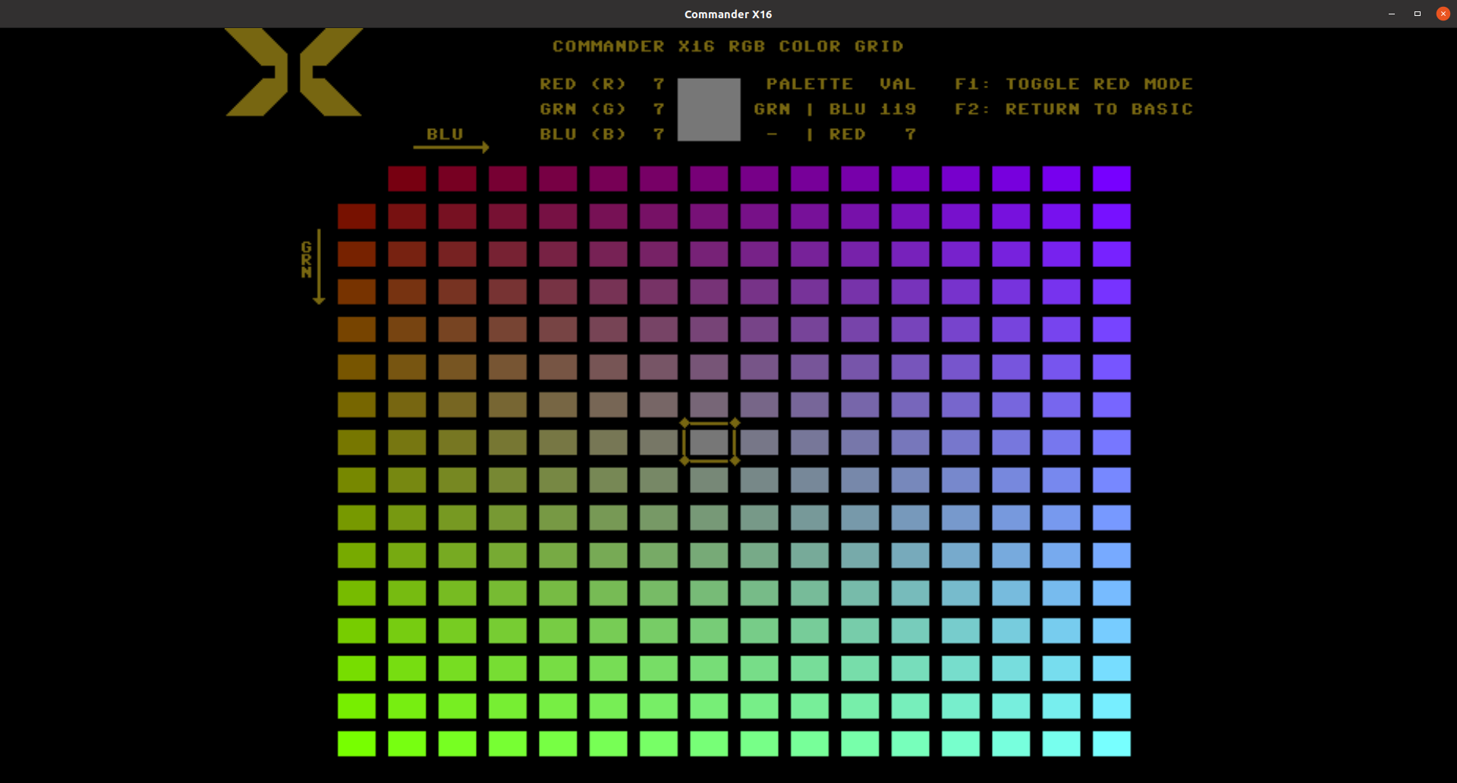
Task: Click the palette value '119'
Action: point(898,109)
